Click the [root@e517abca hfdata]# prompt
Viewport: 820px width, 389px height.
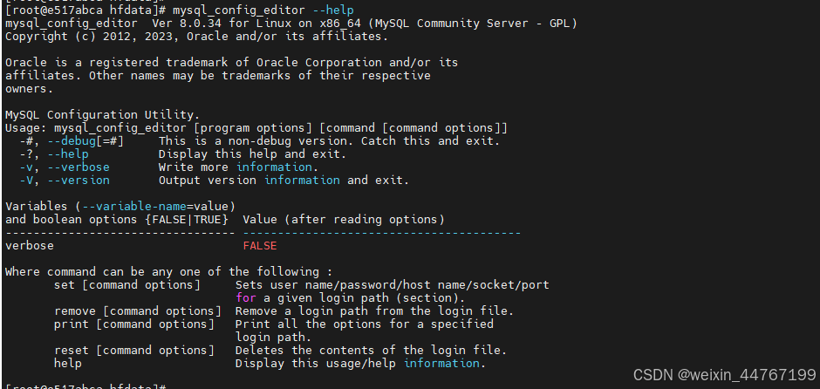(x=85, y=10)
